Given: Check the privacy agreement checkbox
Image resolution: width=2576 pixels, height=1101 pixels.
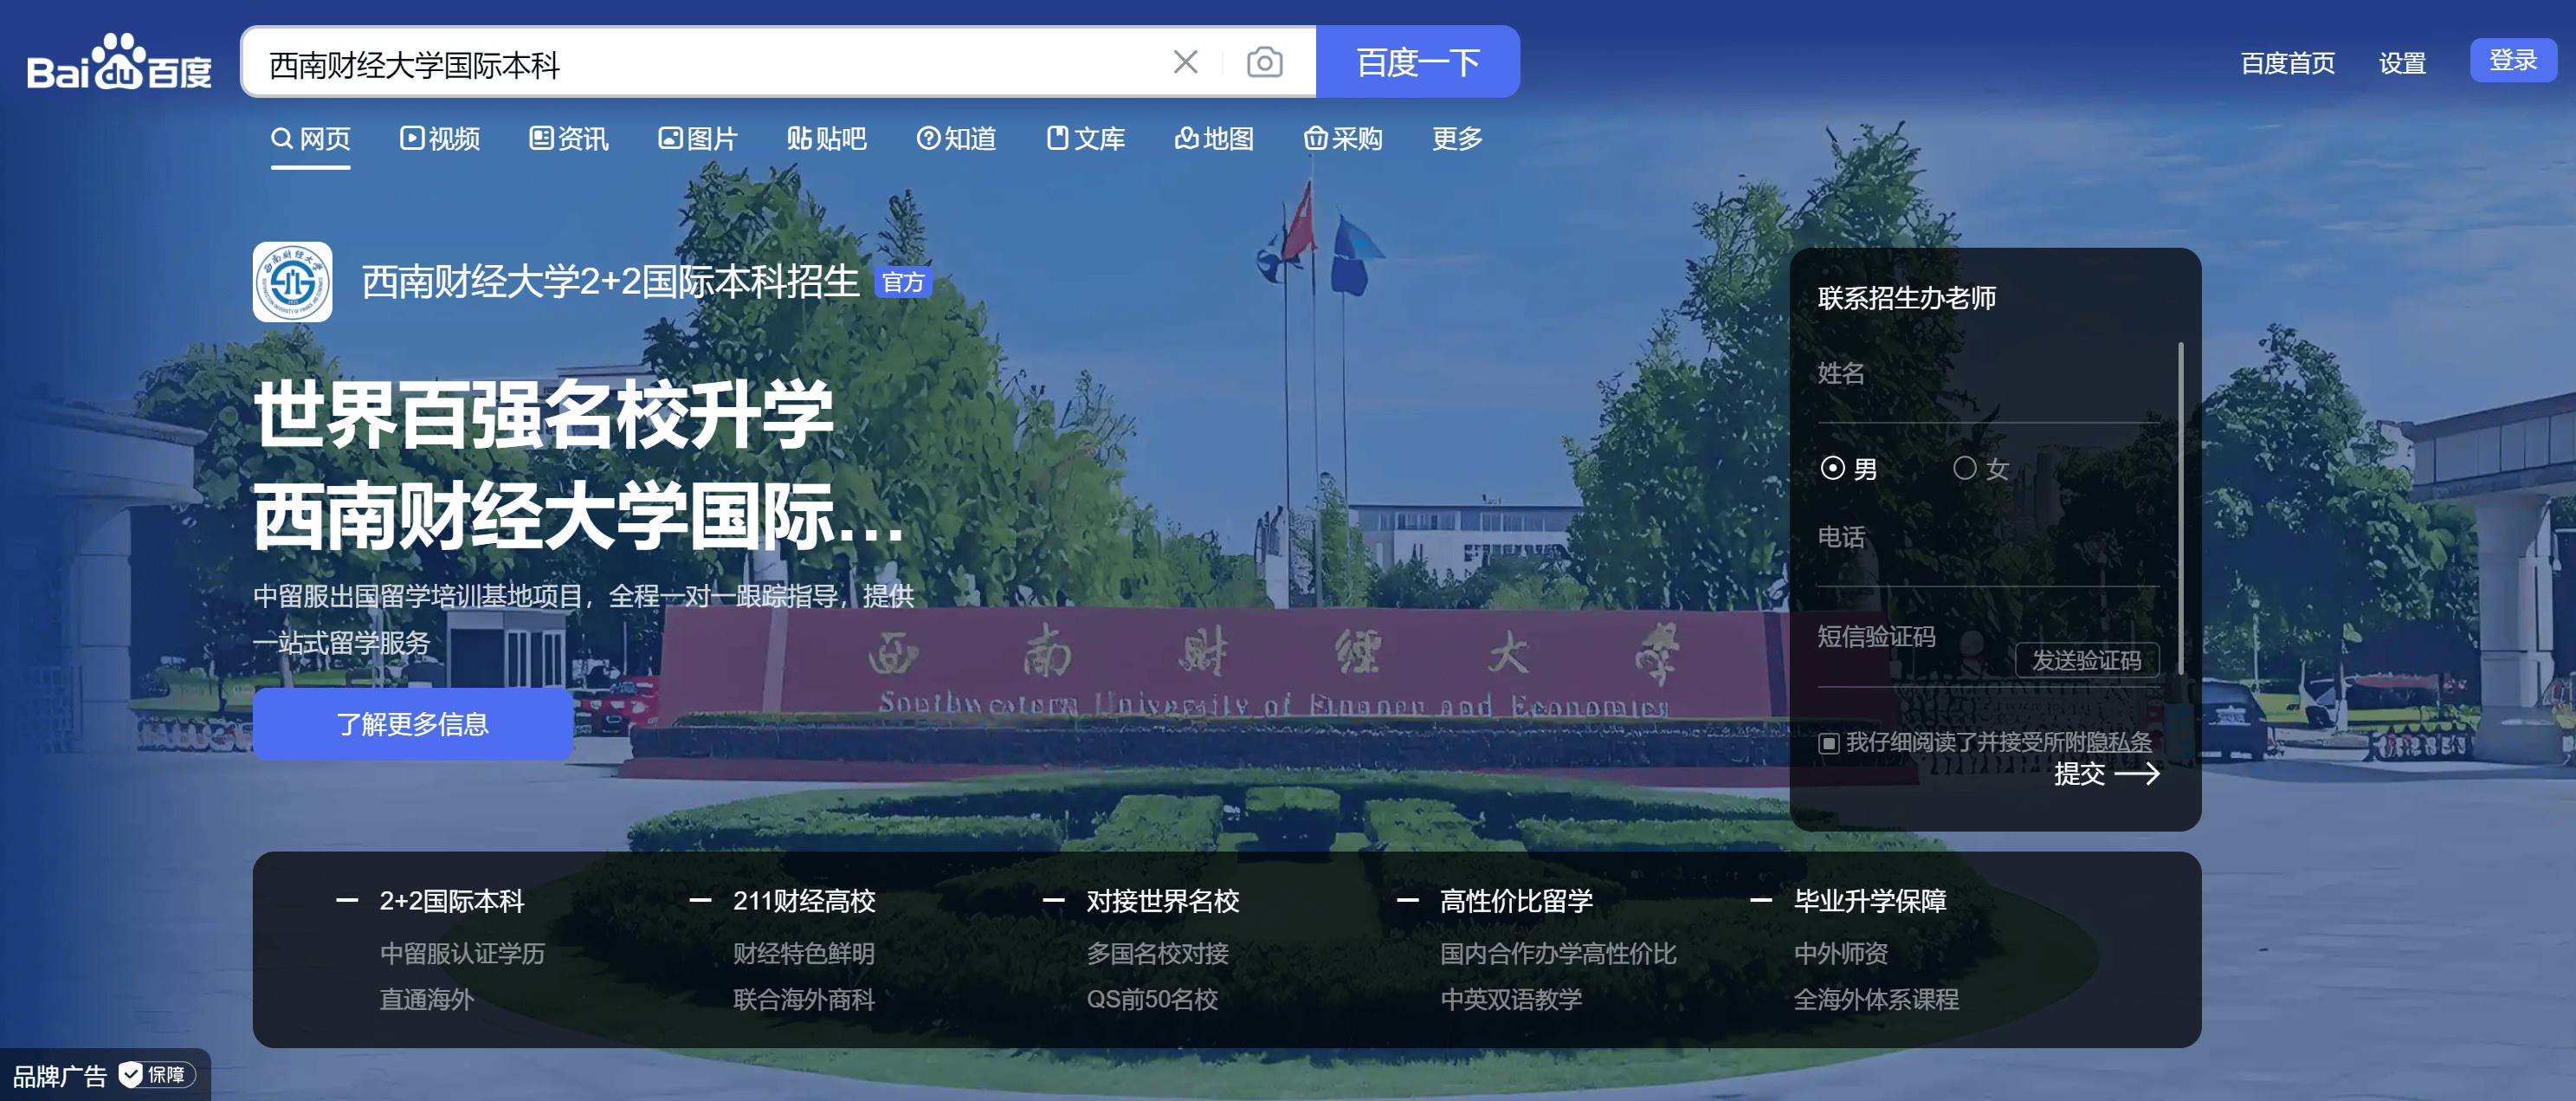Looking at the screenshot, I should tap(1829, 743).
